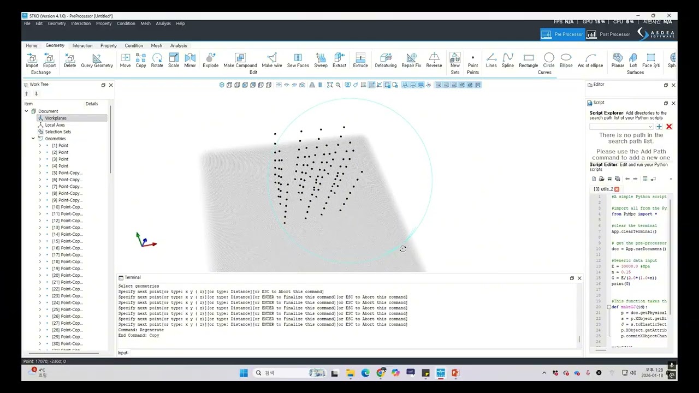This screenshot has height=393, width=699.
Task: Collapse the Geometries tree node
Action: click(33, 139)
